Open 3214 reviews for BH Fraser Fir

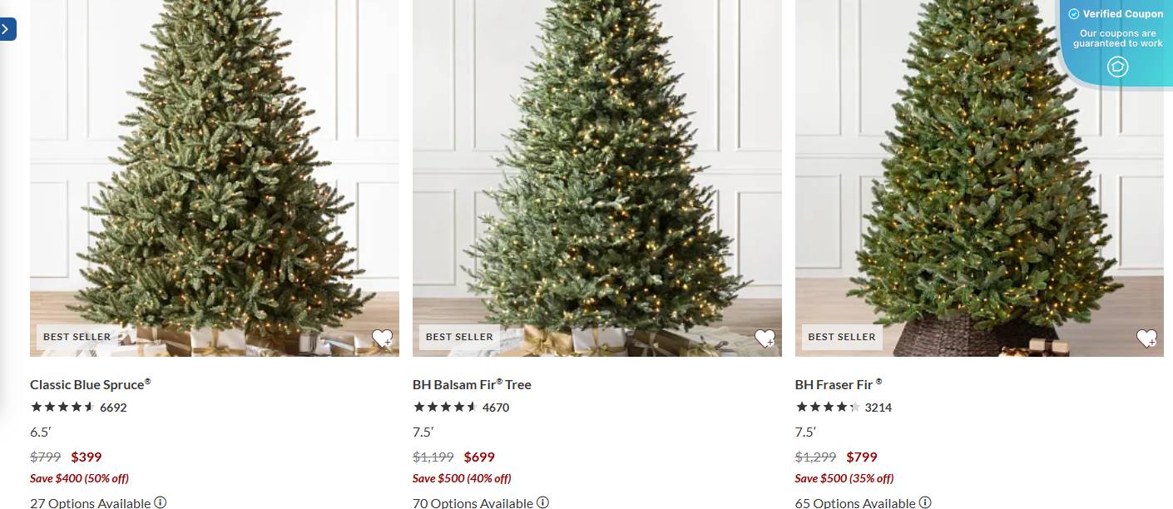coord(879,408)
